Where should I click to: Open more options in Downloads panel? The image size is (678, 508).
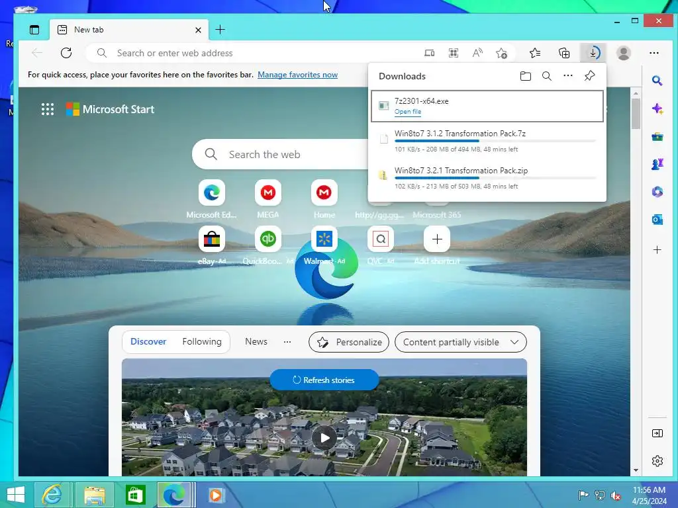click(567, 76)
